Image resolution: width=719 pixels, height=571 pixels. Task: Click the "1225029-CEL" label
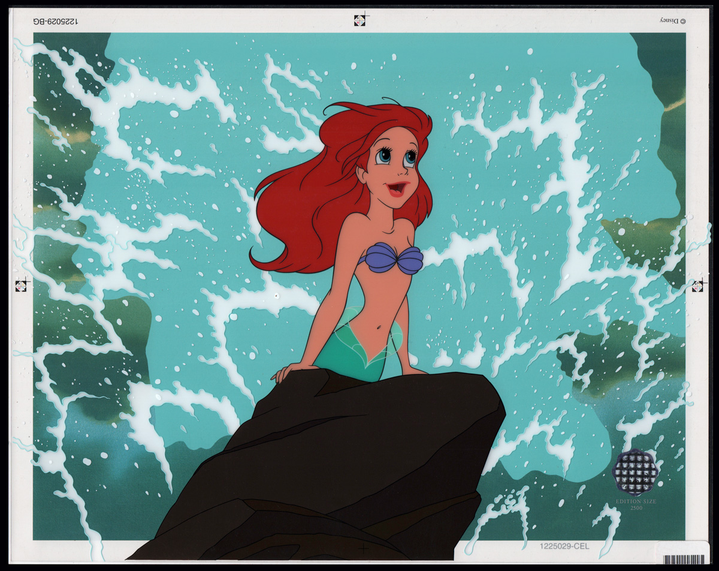563,545
